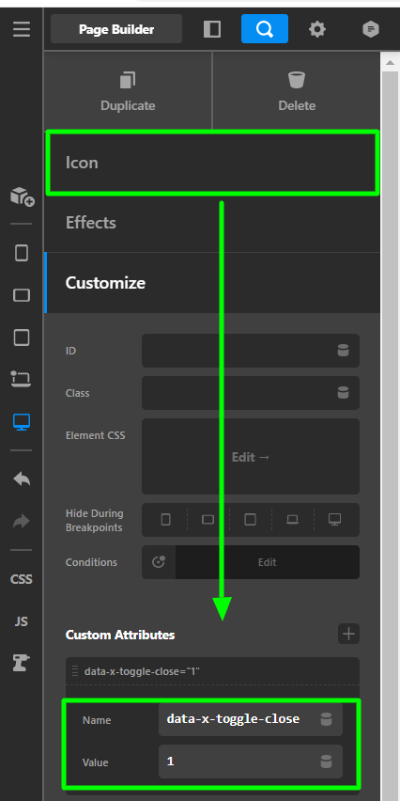This screenshot has height=801, width=400.
Task: Click the search magnifier icon
Action: pyautogui.click(x=264, y=29)
